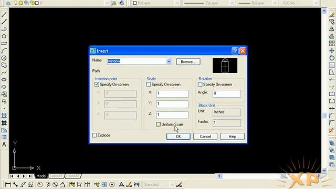This screenshot has width=336, height=189.
Task: Click the Browse... button
Action: pos(188,62)
